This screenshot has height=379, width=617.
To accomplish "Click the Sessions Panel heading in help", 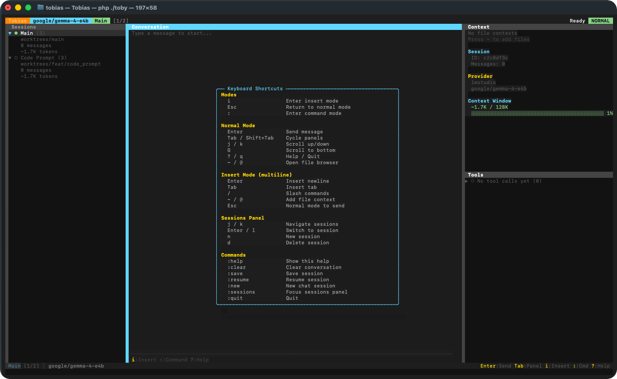I will pyautogui.click(x=243, y=218).
